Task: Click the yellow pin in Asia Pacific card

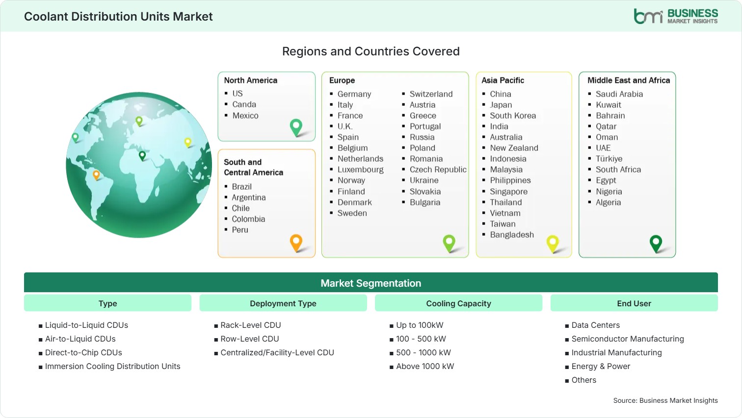Action: [x=553, y=244]
